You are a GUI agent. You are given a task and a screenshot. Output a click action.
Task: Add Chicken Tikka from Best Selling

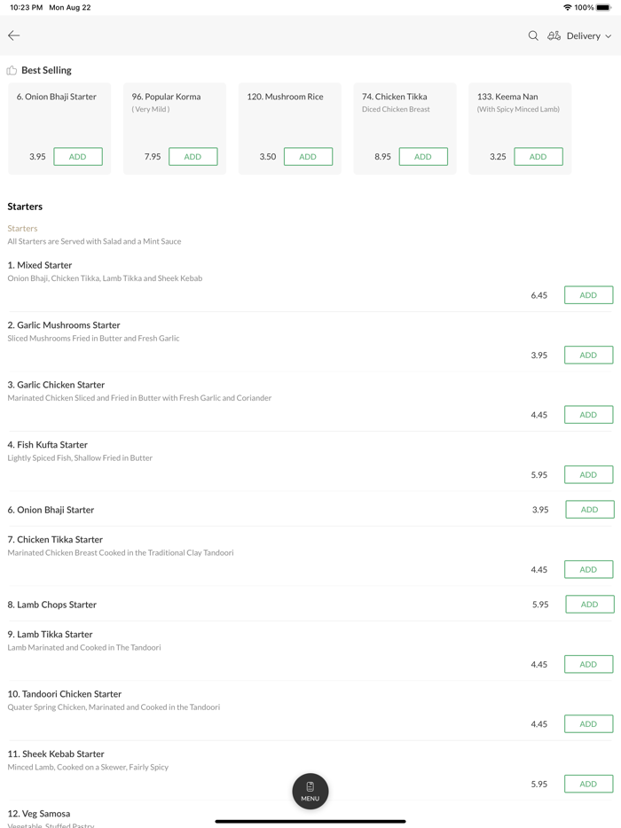(x=423, y=157)
